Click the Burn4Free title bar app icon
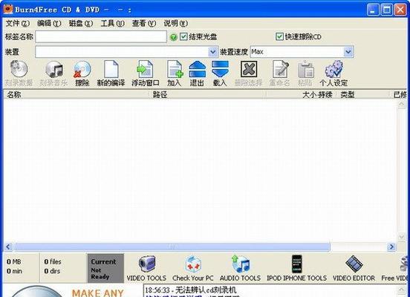 (x=8, y=9)
